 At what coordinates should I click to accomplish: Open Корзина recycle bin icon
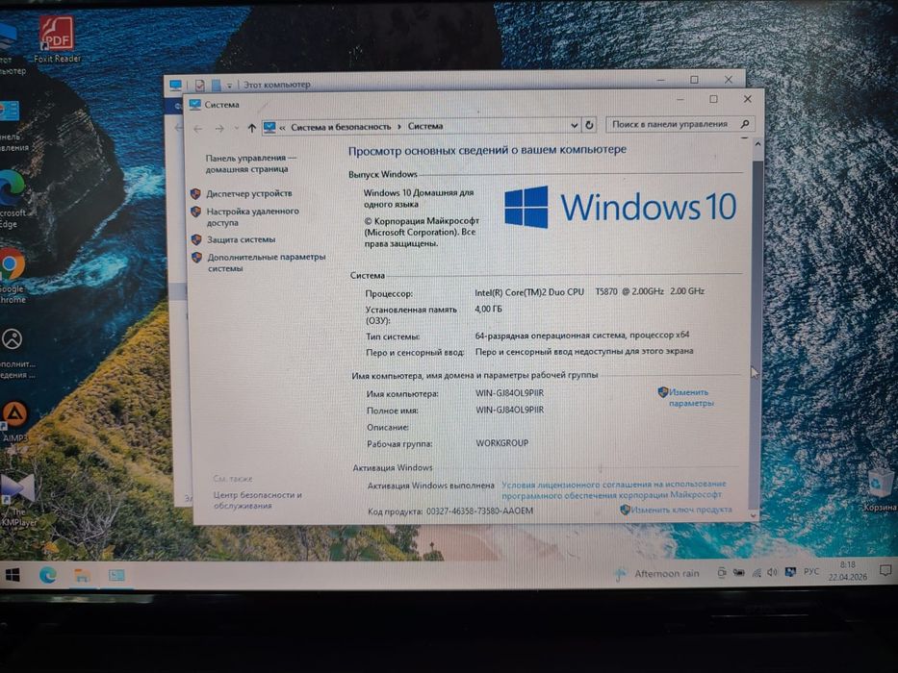880,489
